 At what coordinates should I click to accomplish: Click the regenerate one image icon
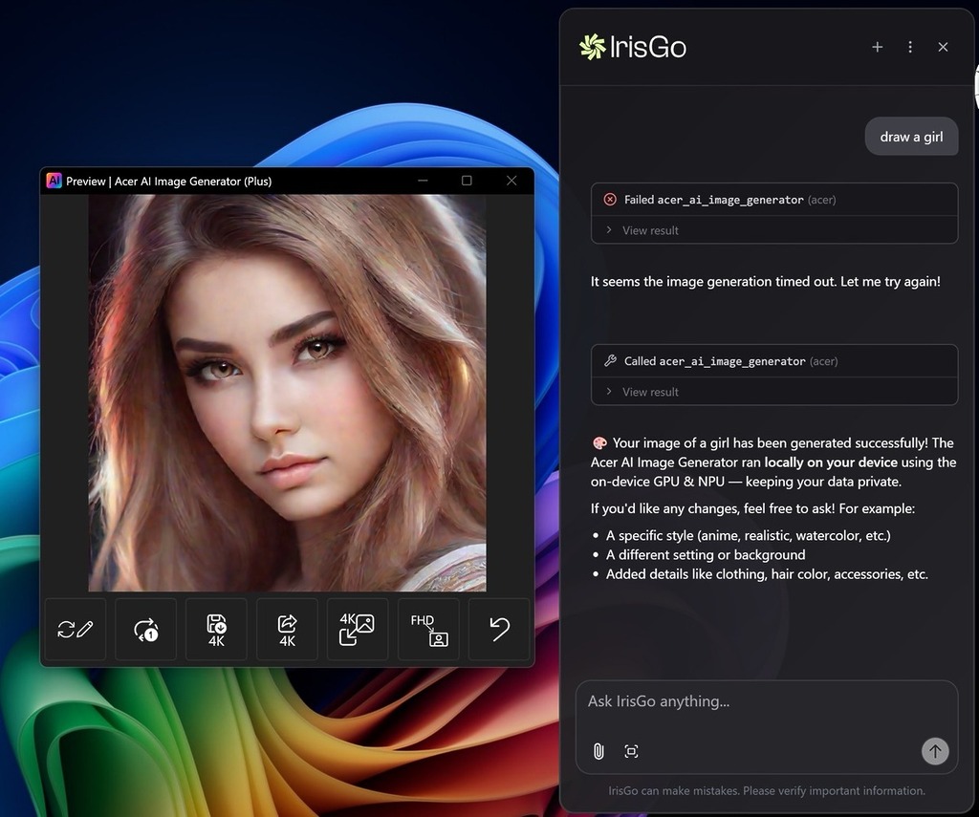145,629
